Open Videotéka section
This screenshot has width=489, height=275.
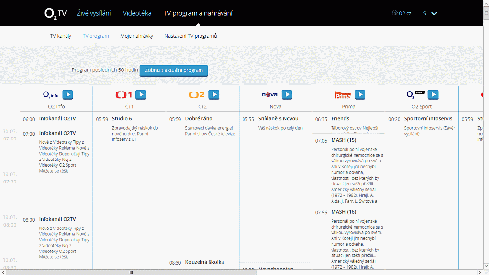pos(137,13)
